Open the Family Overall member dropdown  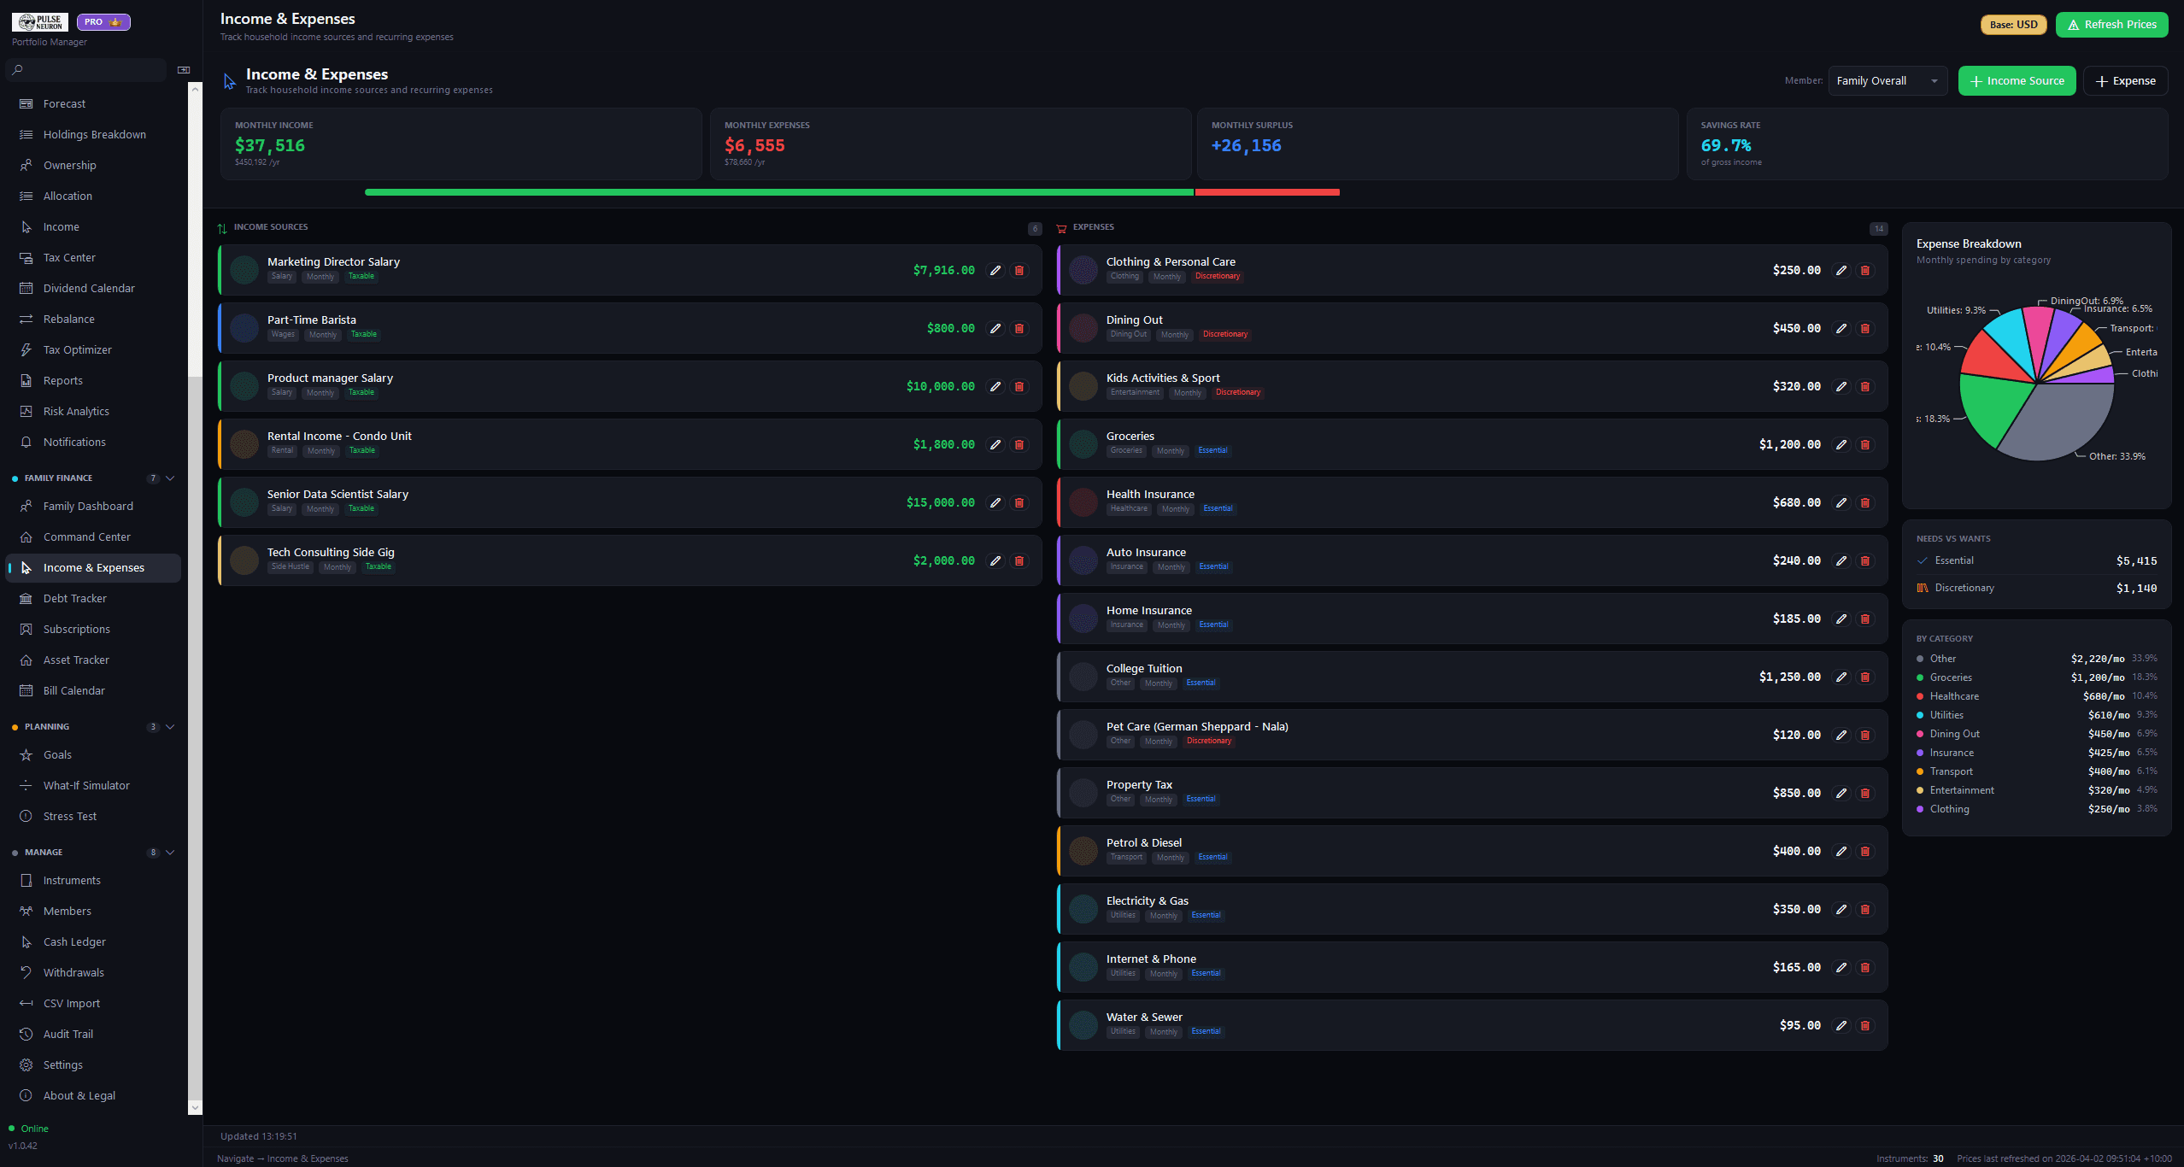pyautogui.click(x=1886, y=80)
